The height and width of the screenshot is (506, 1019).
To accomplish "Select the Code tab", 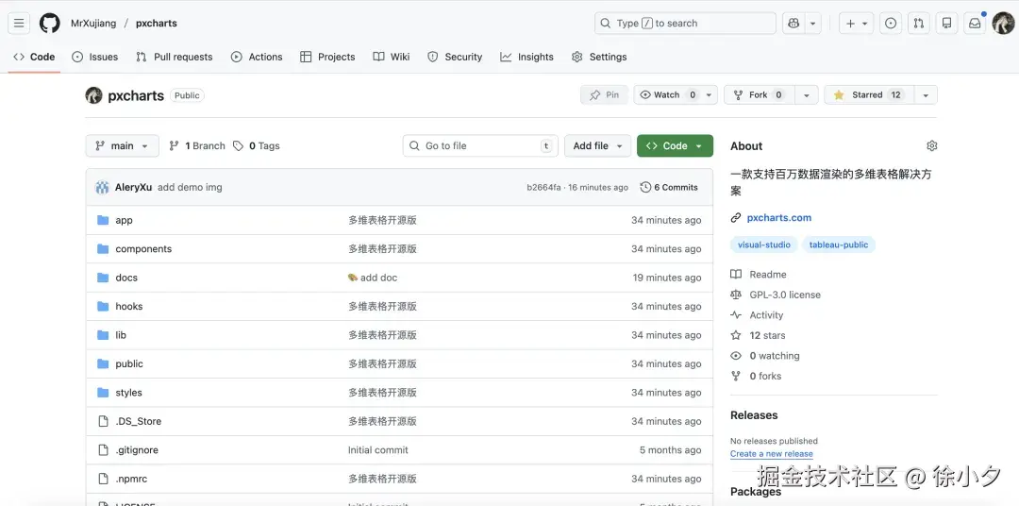I will click(35, 57).
